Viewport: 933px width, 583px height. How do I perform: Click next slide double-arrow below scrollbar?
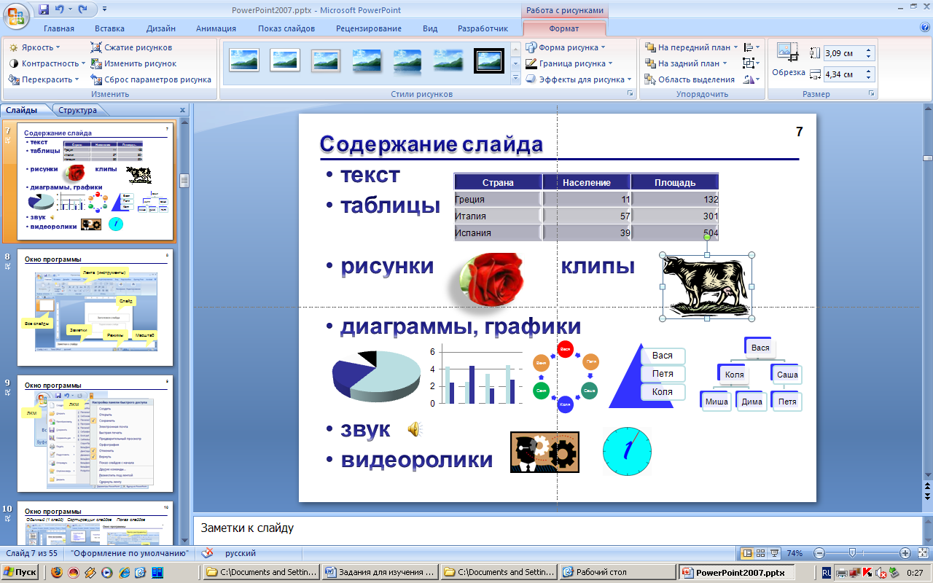coord(927,496)
